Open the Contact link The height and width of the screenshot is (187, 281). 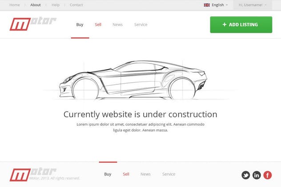click(x=76, y=5)
